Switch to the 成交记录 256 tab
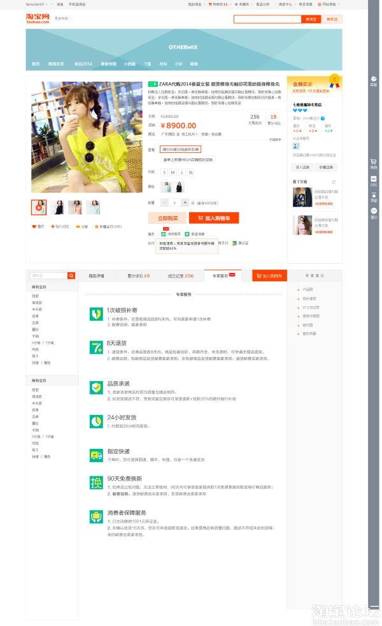Screen dimensions: 382x626 (181, 276)
